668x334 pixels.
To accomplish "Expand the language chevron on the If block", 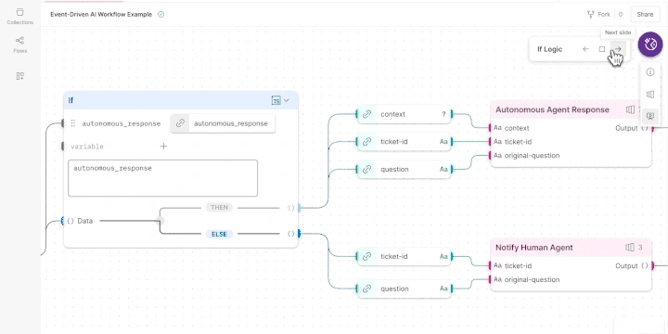I will point(287,100).
